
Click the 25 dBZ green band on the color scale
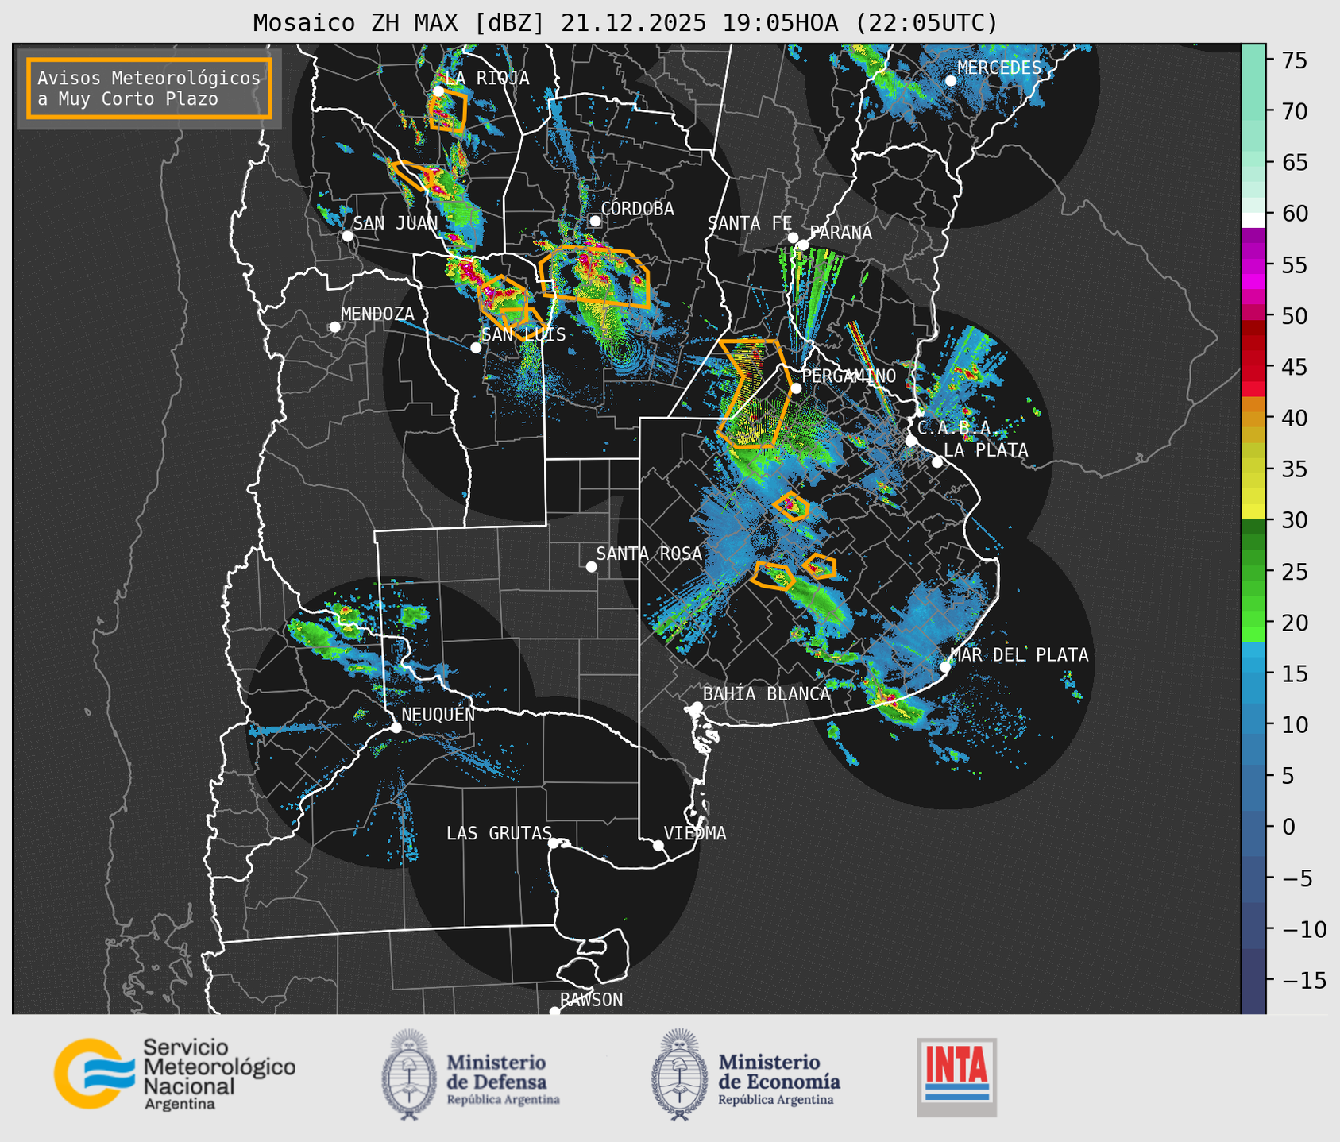tap(1253, 571)
